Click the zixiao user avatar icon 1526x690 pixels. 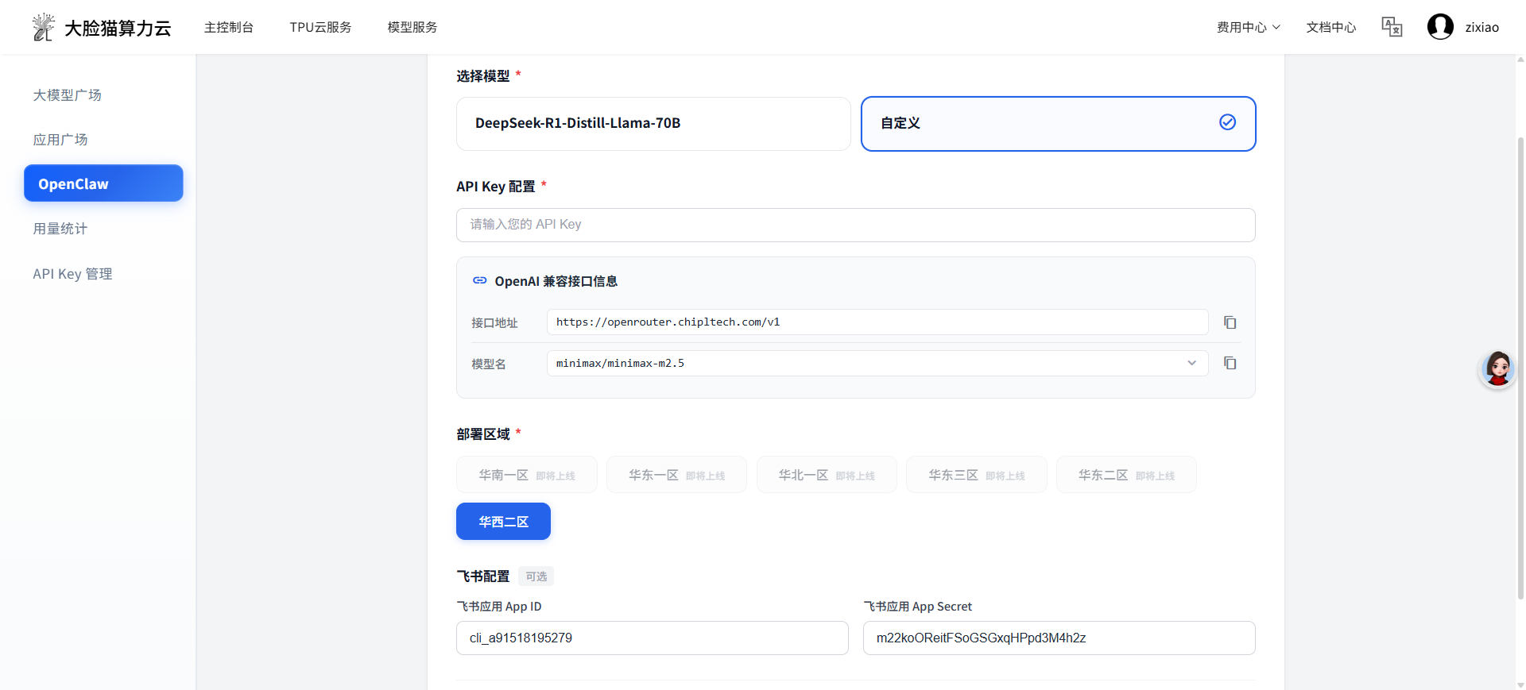(1439, 27)
